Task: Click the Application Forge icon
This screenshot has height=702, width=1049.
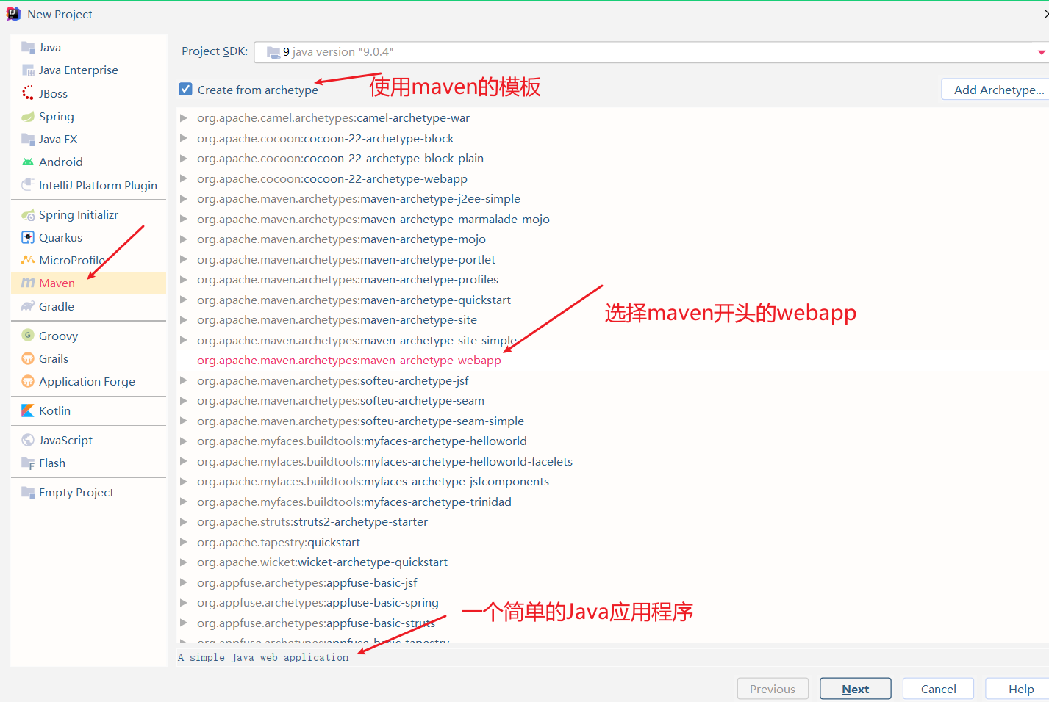Action: click(x=28, y=381)
